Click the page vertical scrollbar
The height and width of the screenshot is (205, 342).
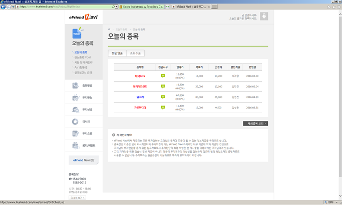click(340, 96)
